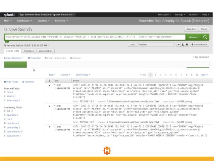The image size is (214, 161).
Task: Go to results page 5
Action: pos(171,75)
